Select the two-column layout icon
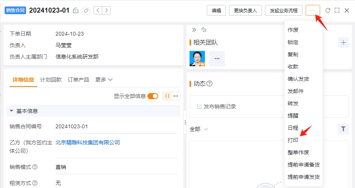The width and height of the screenshot is (355, 188). tap(167, 96)
